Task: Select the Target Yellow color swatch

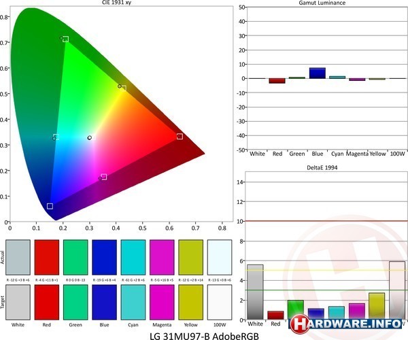Action: 190,303
